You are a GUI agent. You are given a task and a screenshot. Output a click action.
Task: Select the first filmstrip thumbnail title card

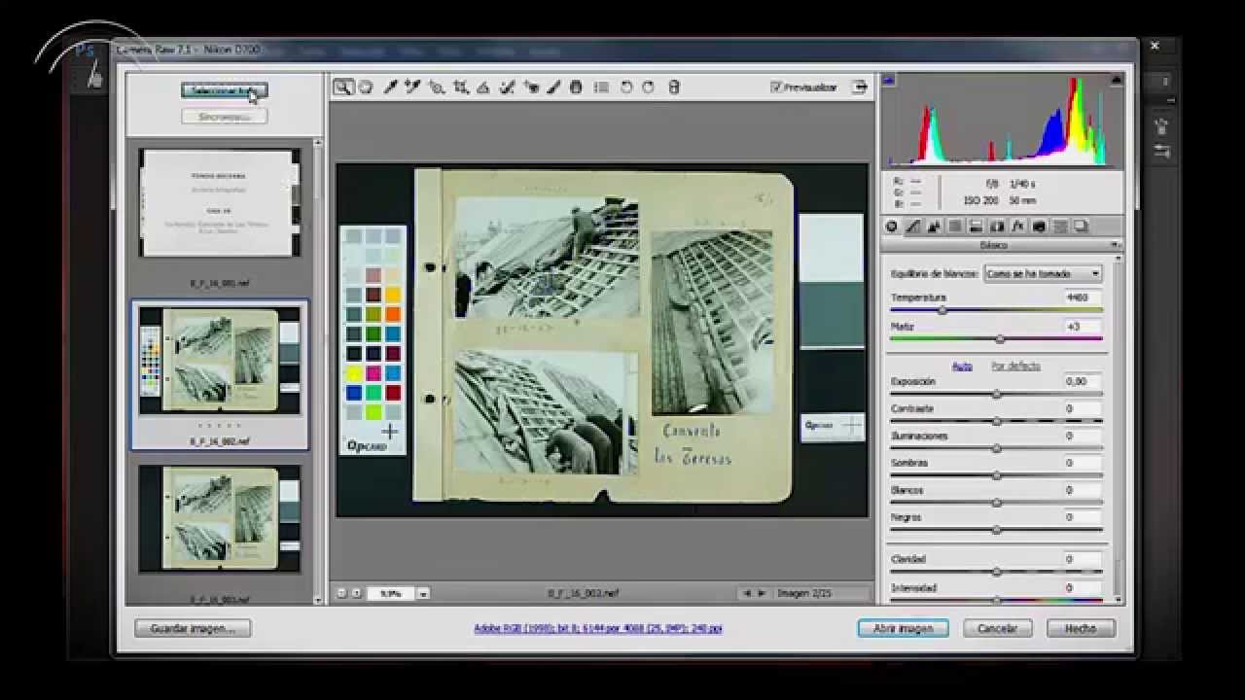[220, 203]
